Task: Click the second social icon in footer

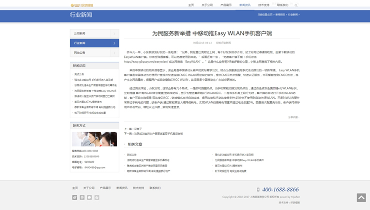Action: pyautogui.click(x=82, y=198)
